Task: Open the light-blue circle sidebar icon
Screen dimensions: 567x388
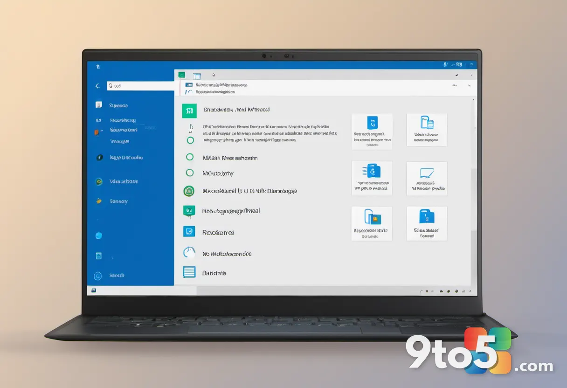Action: pos(98,236)
